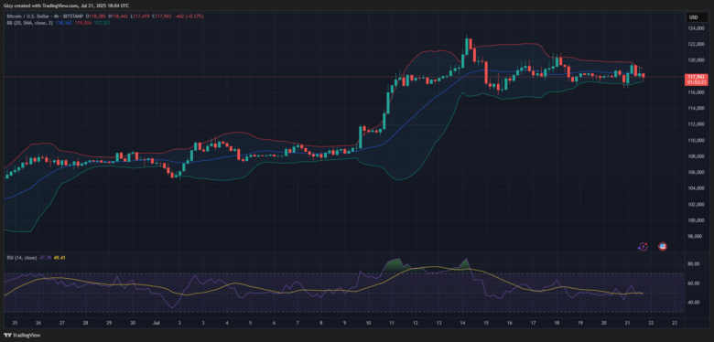Screen dimensions: 714x342
Task: Click the 122,000 price axis label
Action: pyautogui.click(x=697, y=45)
